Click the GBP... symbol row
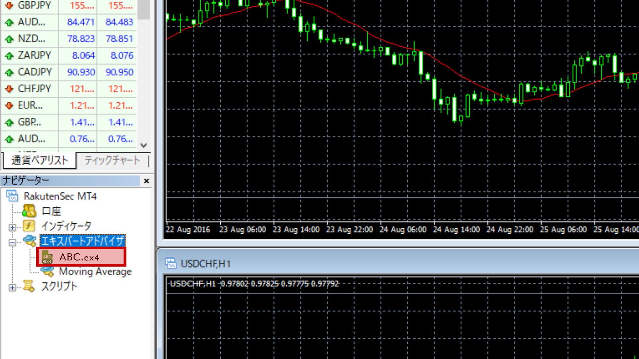Screen dimensions: 639x359 (x=69, y=122)
